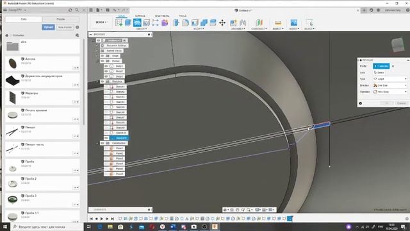Toggle visibility eye of Body2
Viewport: 410px width, 231px height.
point(106,71)
